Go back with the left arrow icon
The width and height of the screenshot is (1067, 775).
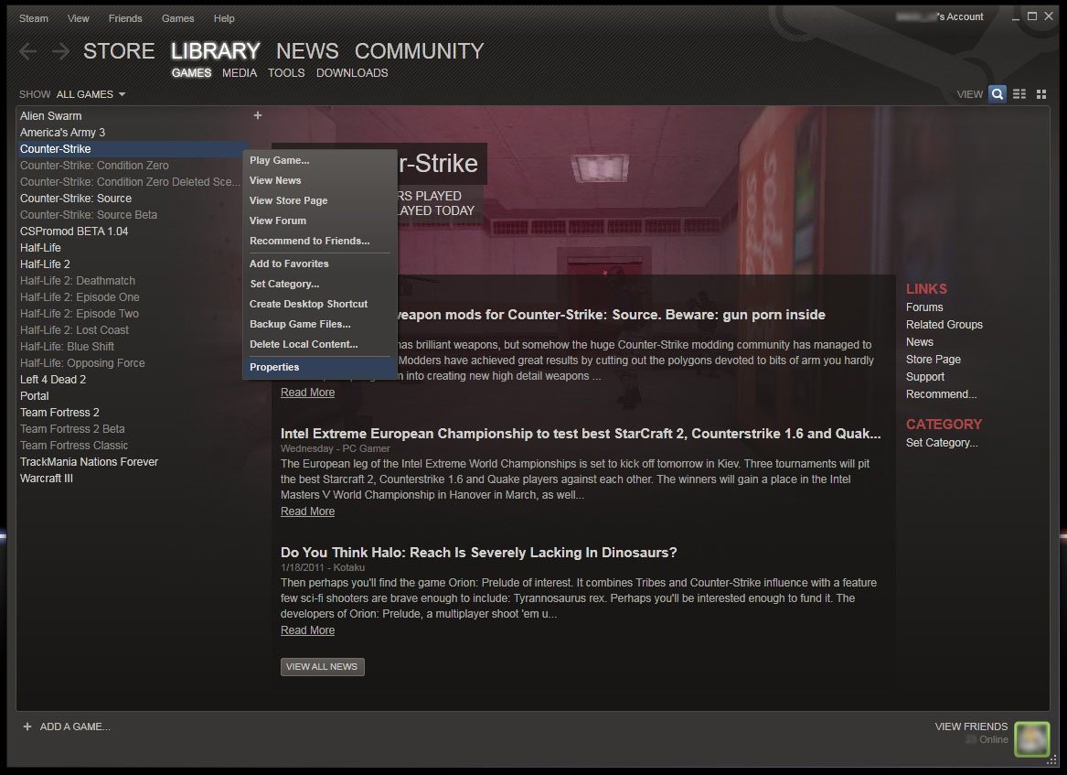(28, 51)
